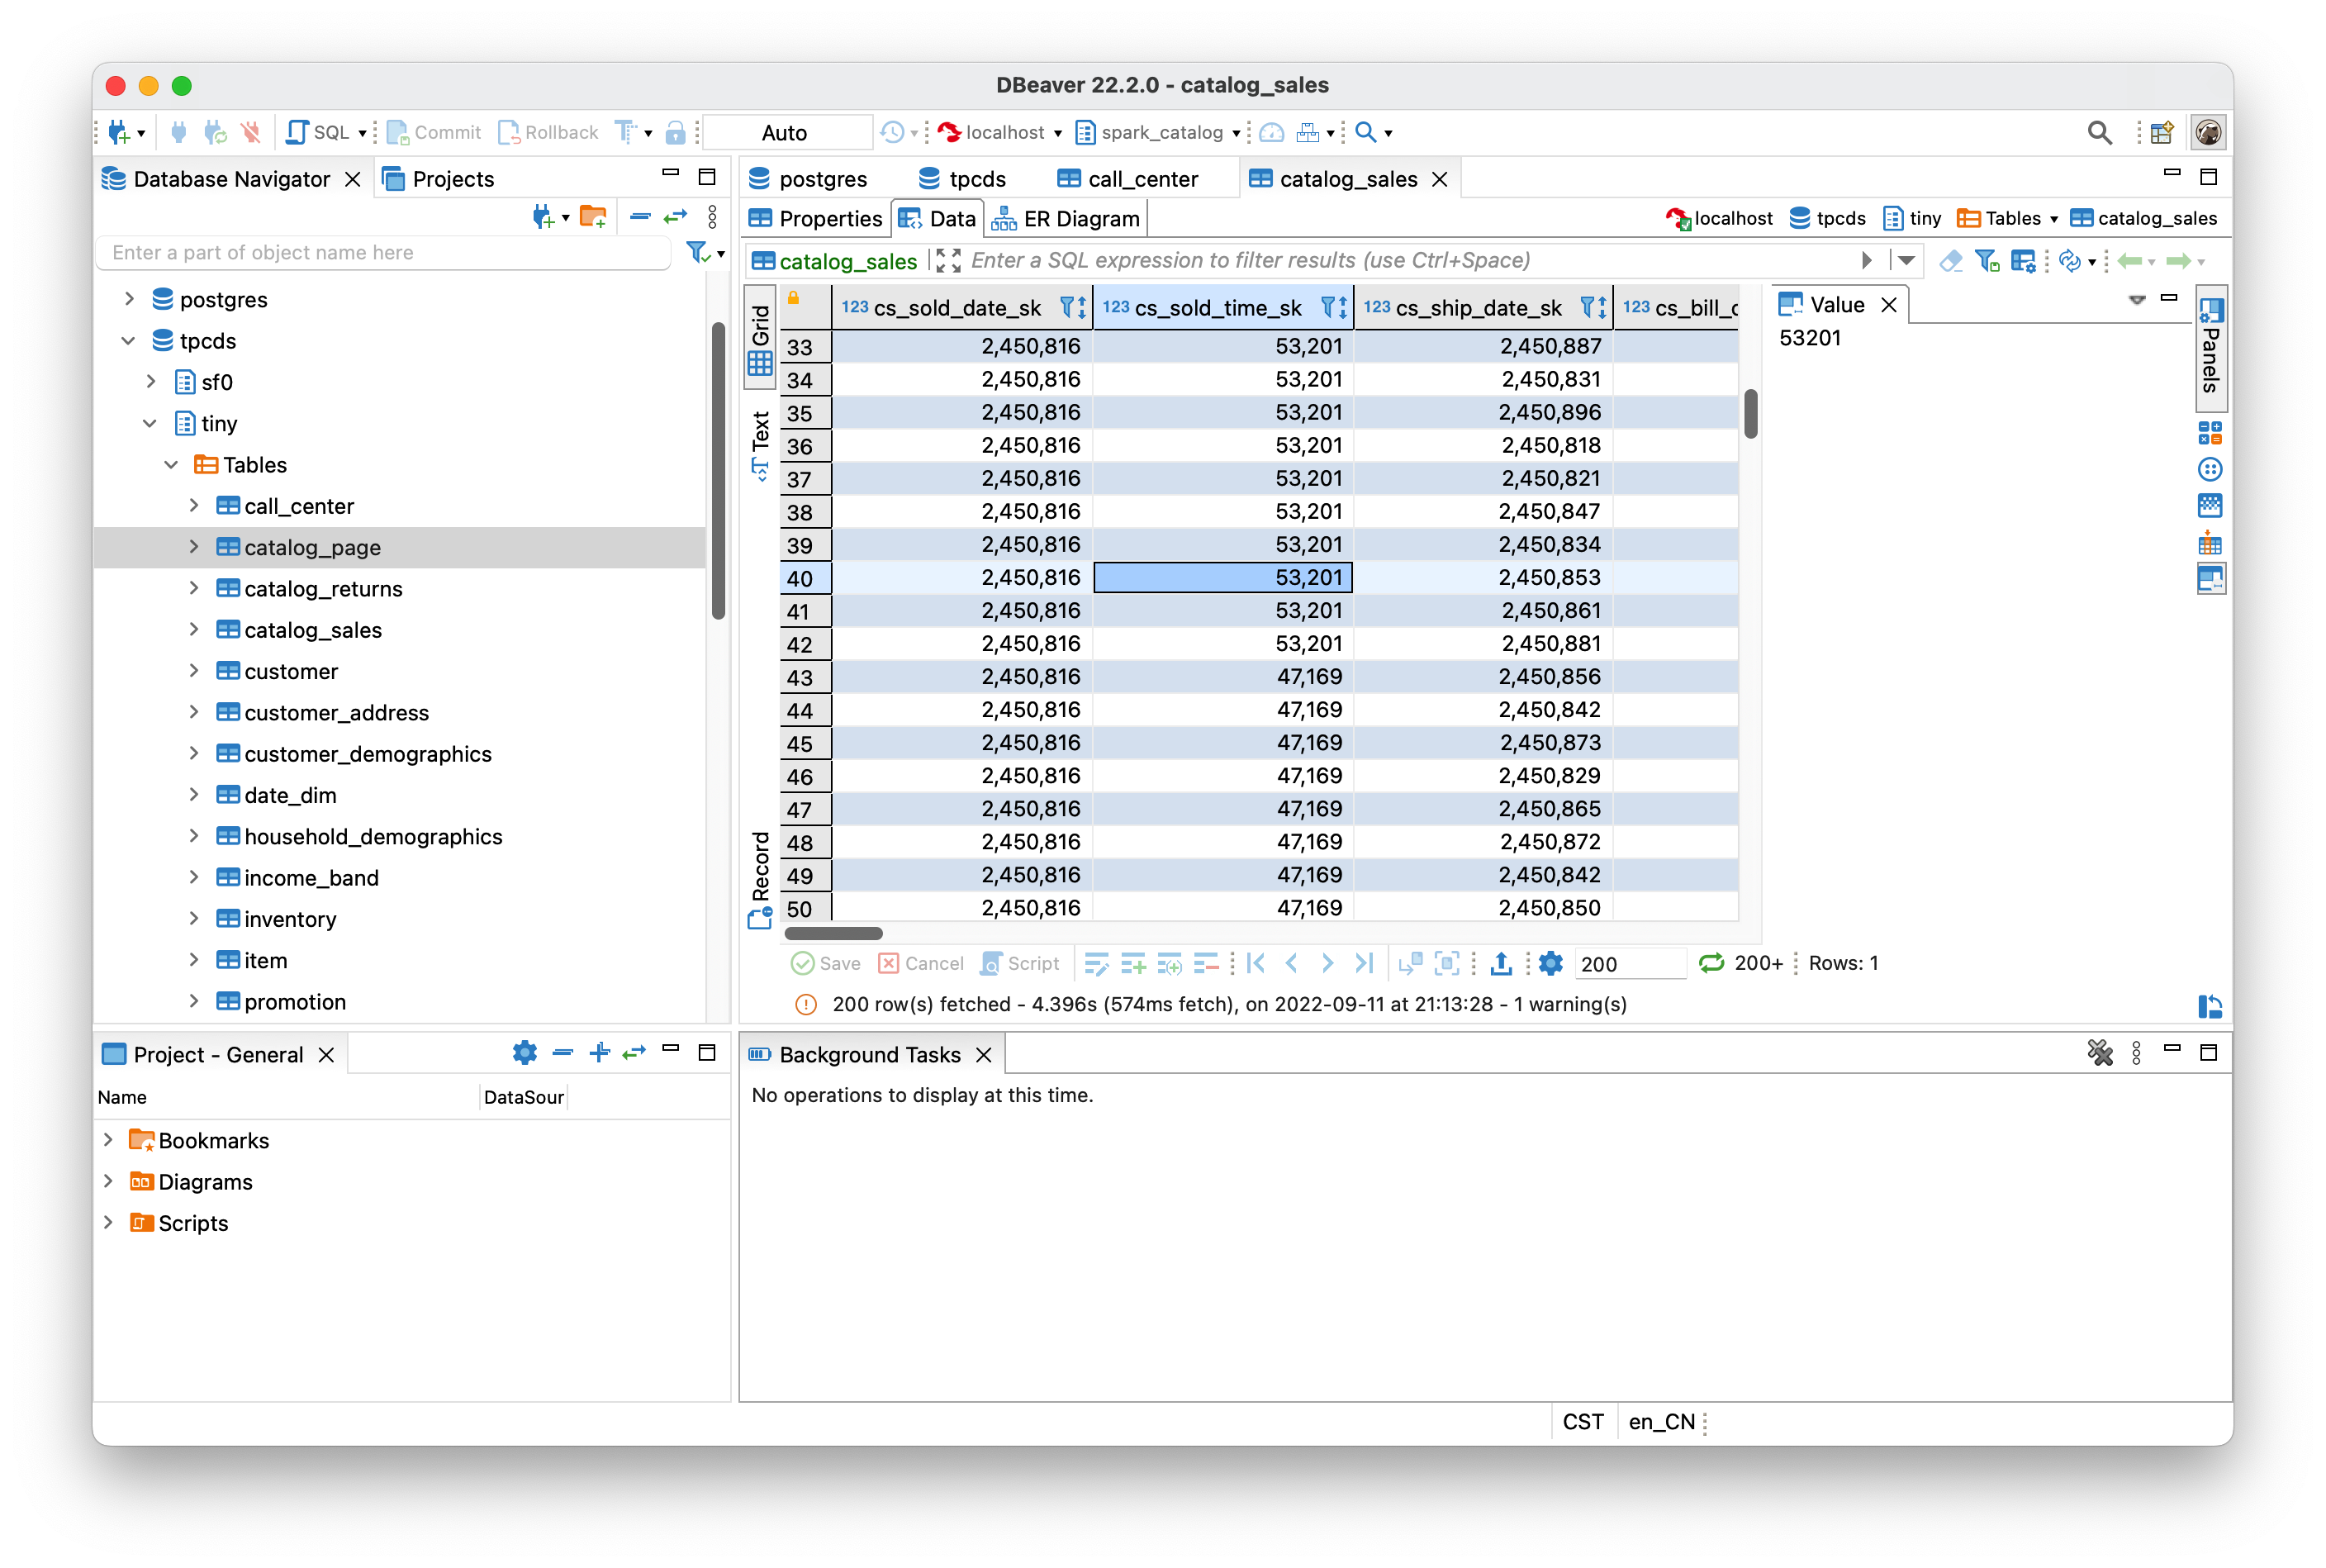Collapse the tiny schema node

tap(150, 423)
